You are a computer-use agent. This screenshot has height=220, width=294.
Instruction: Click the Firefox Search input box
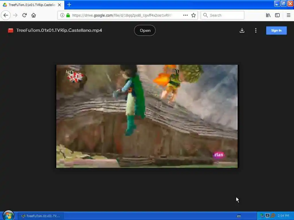click(223, 15)
